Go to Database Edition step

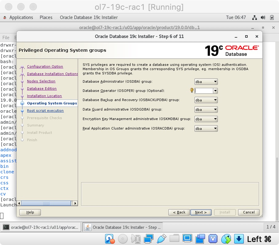tap(42, 88)
